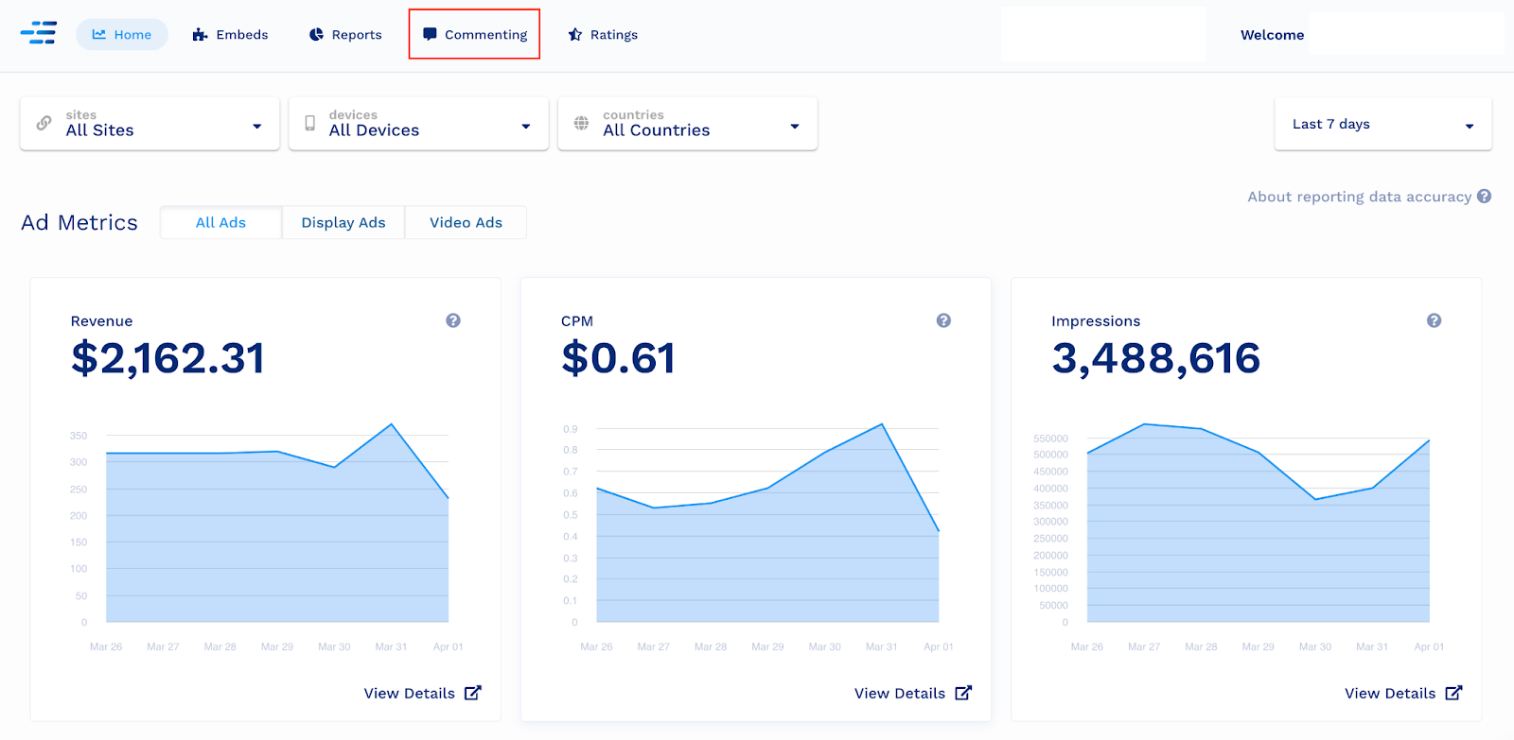Click the Last 7 days dropdown arrow

pos(1469,126)
